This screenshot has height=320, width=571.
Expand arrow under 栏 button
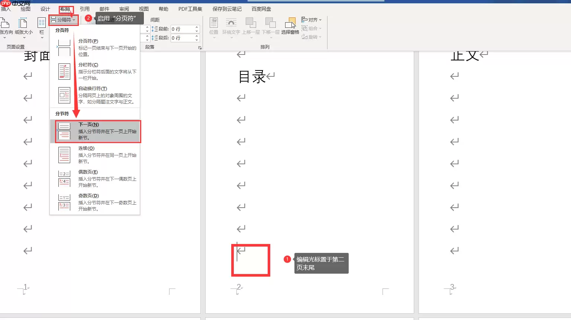coord(42,37)
